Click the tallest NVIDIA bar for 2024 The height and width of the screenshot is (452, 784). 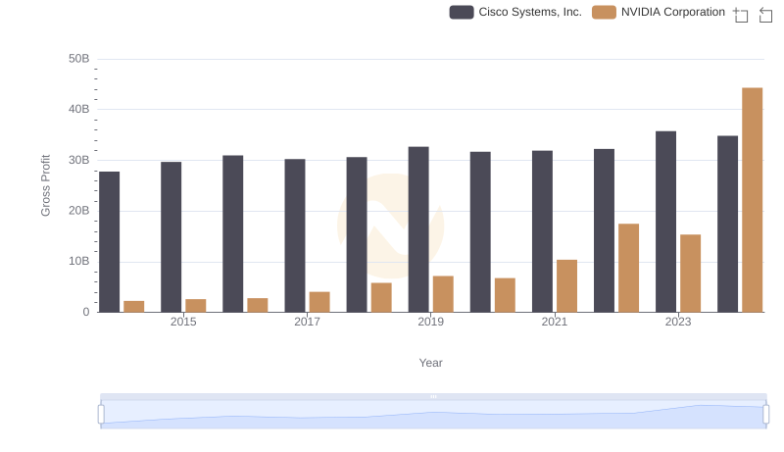point(752,200)
